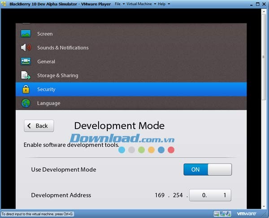This screenshot has width=269, height=218.
Task: Click the hard disk status icon
Action: [x=216, y=214]
